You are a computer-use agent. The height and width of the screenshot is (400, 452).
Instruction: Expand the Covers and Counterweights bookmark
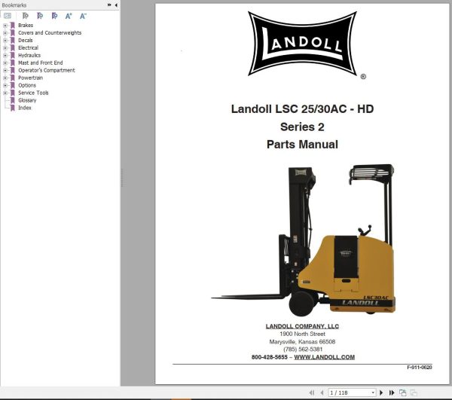(x=5, y=33)
